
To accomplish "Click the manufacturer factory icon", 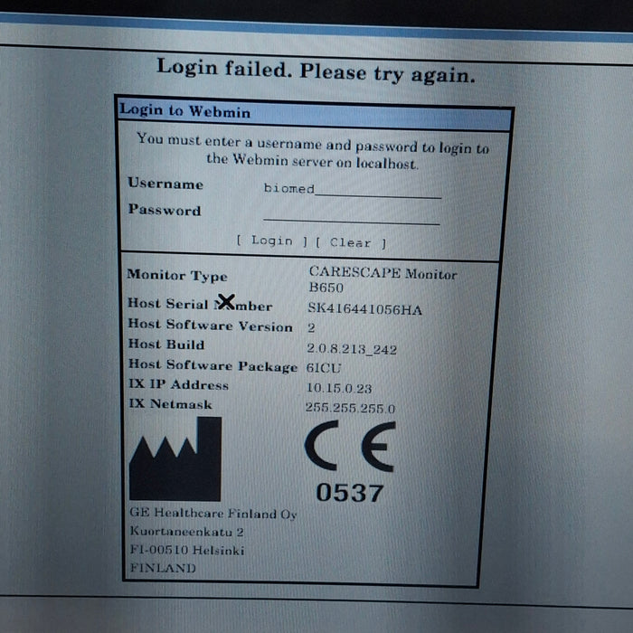I will (x=175, y=459).
